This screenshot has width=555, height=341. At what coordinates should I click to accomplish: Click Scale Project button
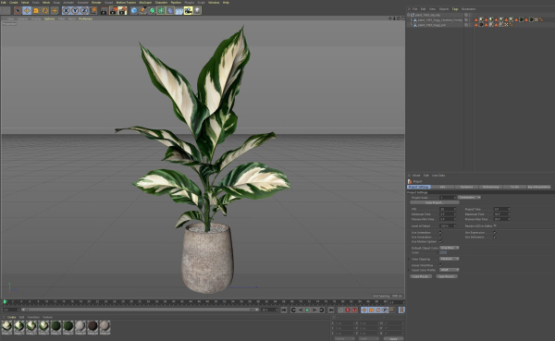coord(435,202)
